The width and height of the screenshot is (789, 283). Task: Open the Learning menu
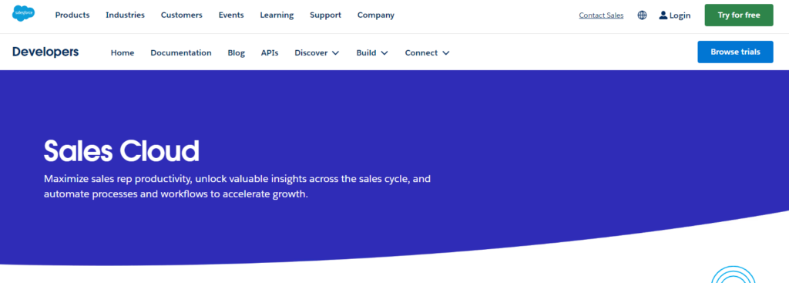(277, 15)
